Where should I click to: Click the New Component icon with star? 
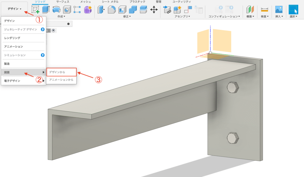pos(178,9)
